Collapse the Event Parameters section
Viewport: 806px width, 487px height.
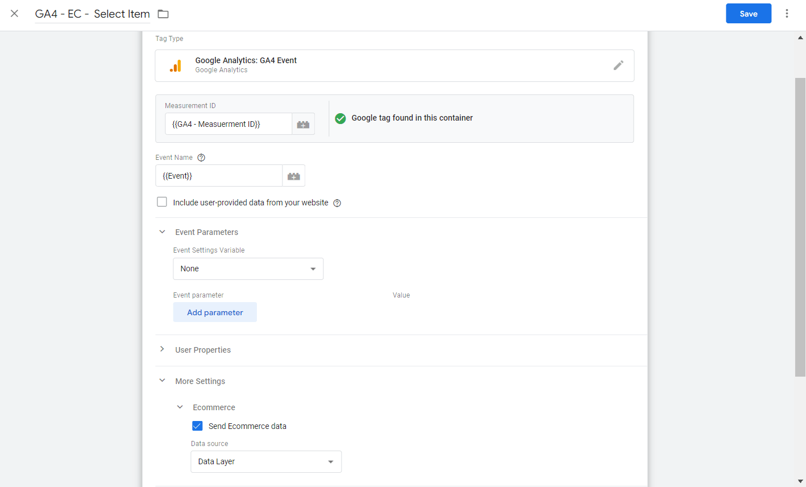163,232
